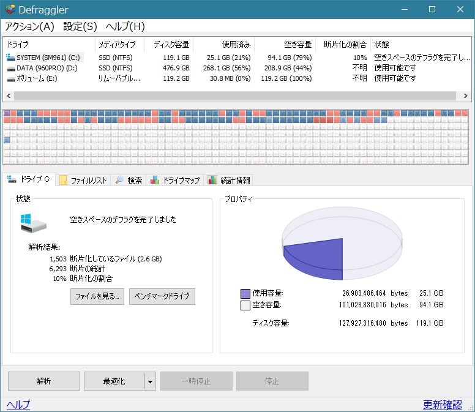Click the purple first block in drive map

click(x=7, y=113)
